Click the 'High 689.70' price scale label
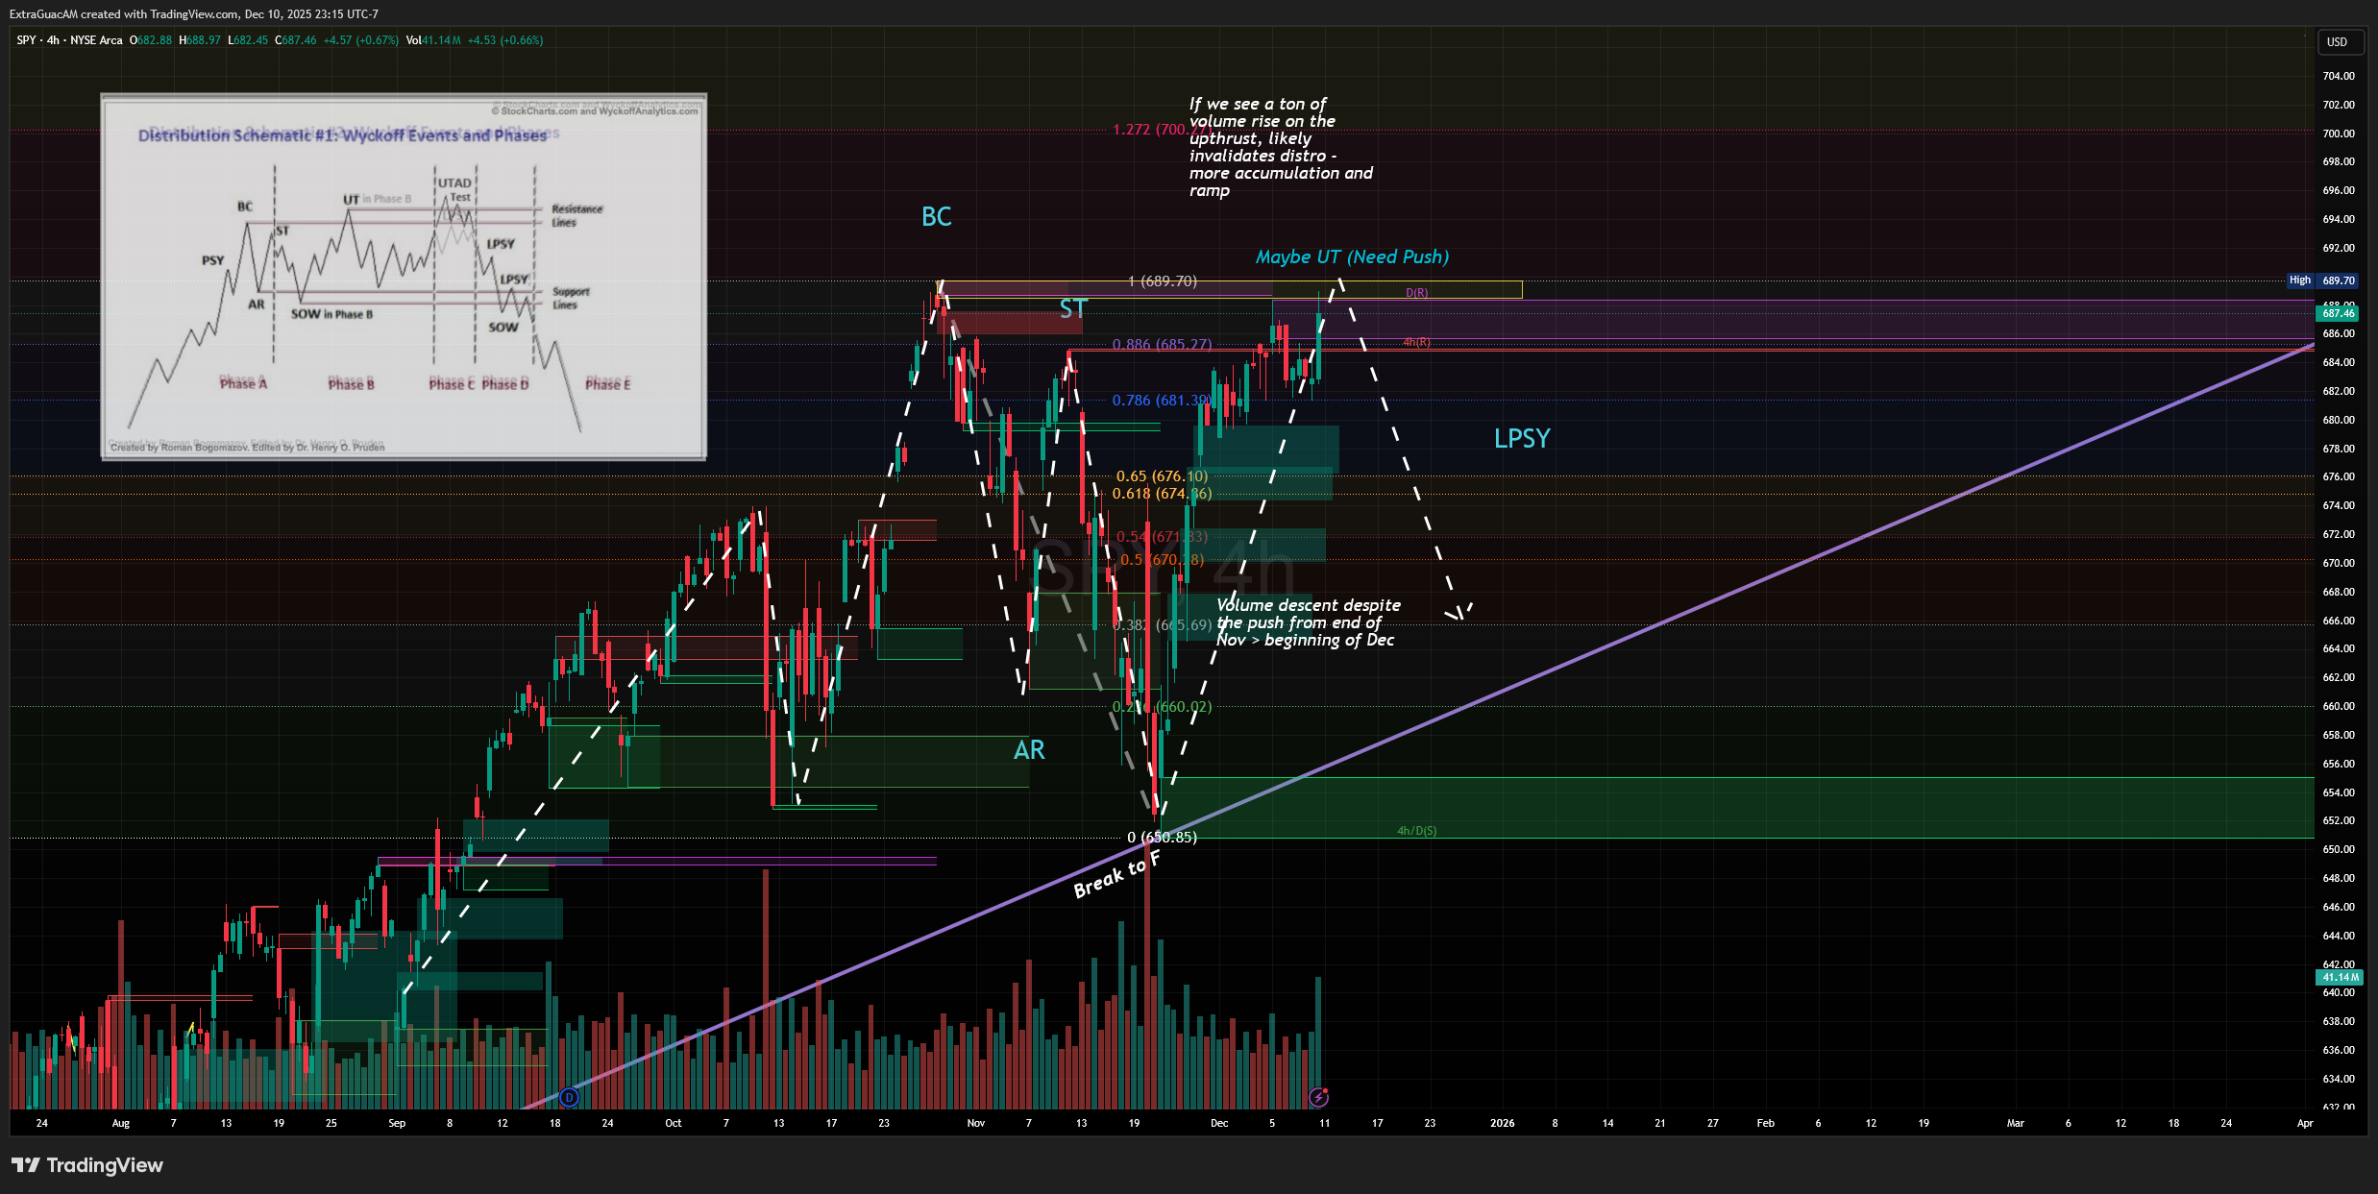 coord(2321,280)
